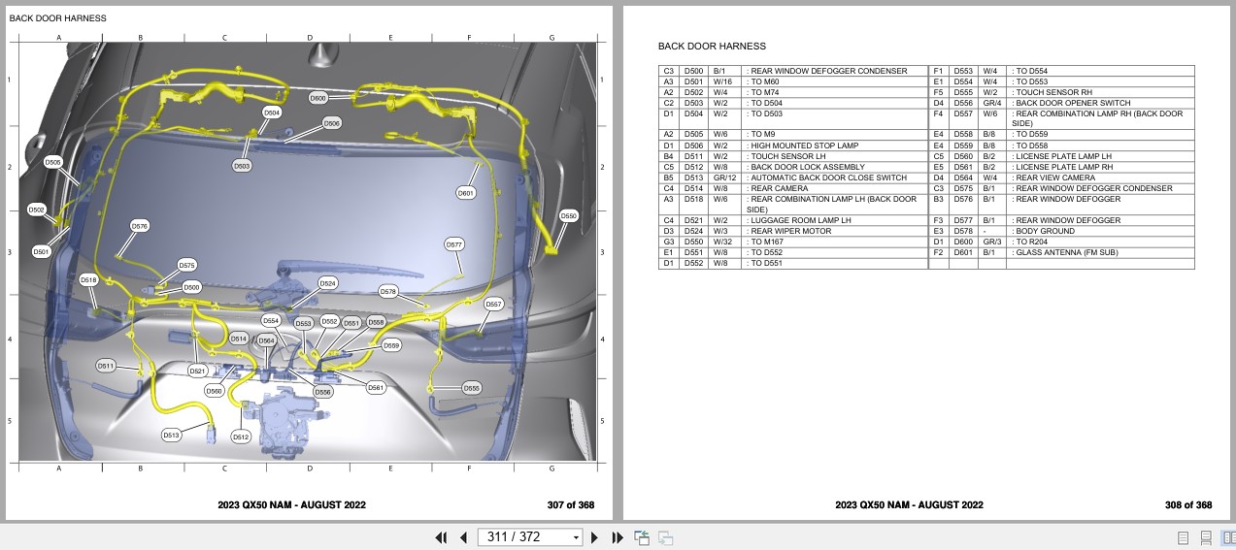Click the 'TO M167' table entry
Viewport: 1236px width, 550px height.
(x=767, y=242)
